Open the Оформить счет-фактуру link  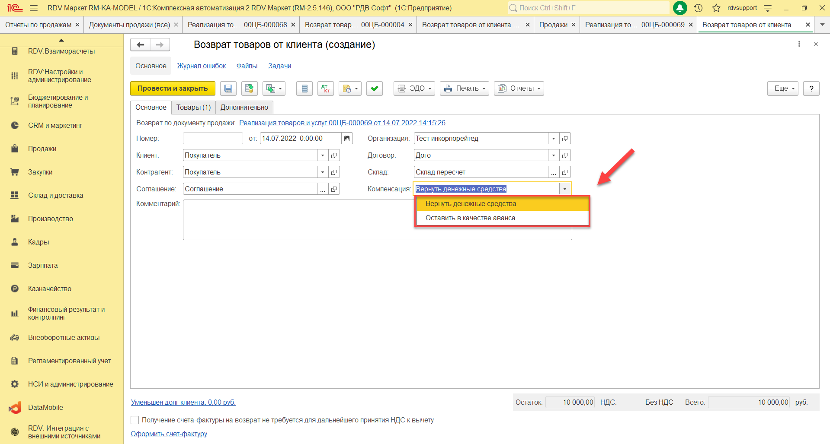169,434
